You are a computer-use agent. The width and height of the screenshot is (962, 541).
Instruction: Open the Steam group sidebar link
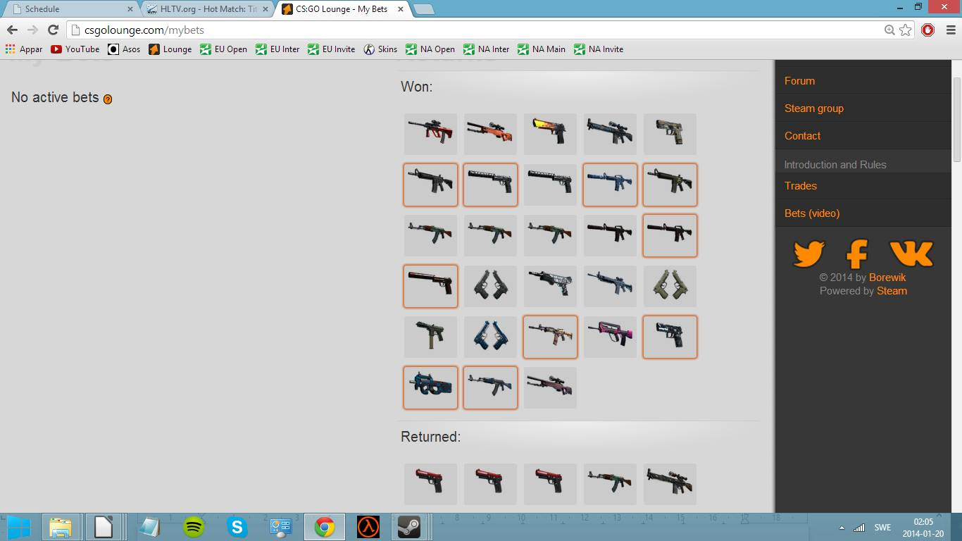tap(814, 108)
